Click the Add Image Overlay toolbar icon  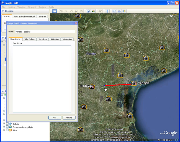click(x=76, y=11)
